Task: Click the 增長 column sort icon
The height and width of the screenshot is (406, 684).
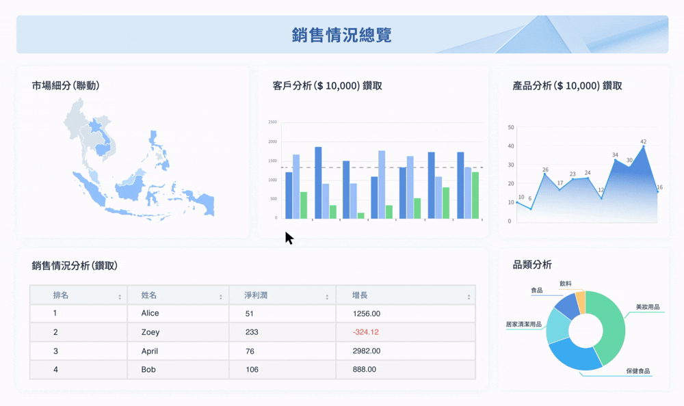Action: [467, 295]
